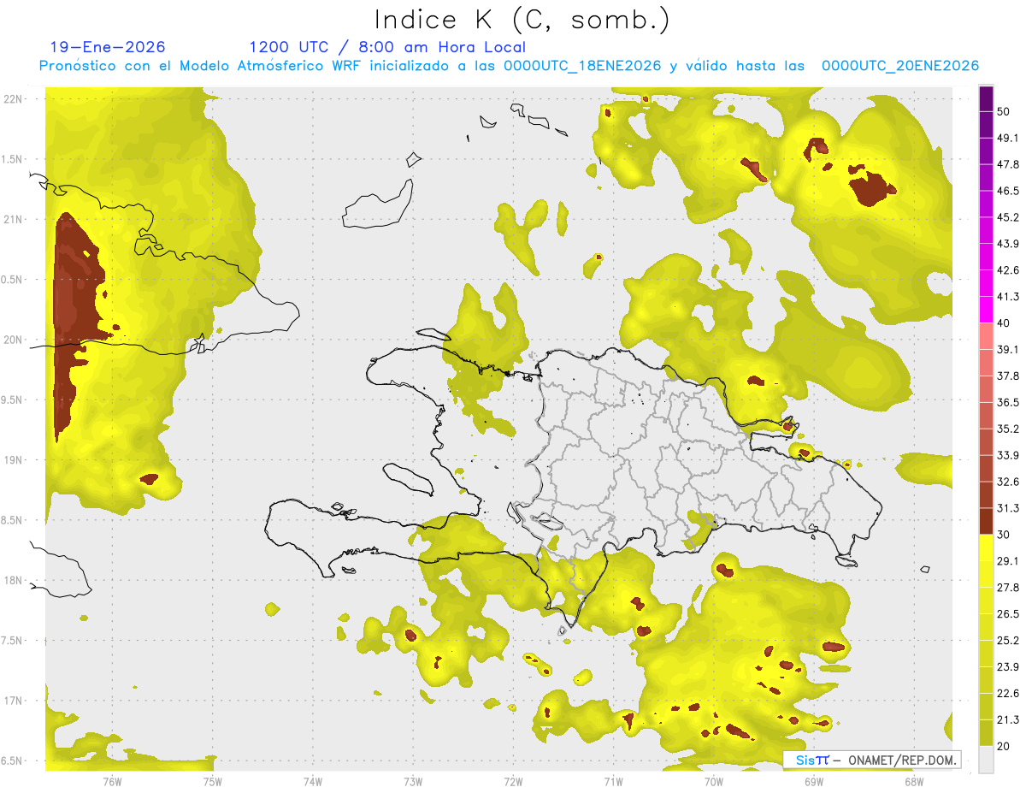
Task: Click the colorbar value "32.6"
Action: tap(1008, 482)
